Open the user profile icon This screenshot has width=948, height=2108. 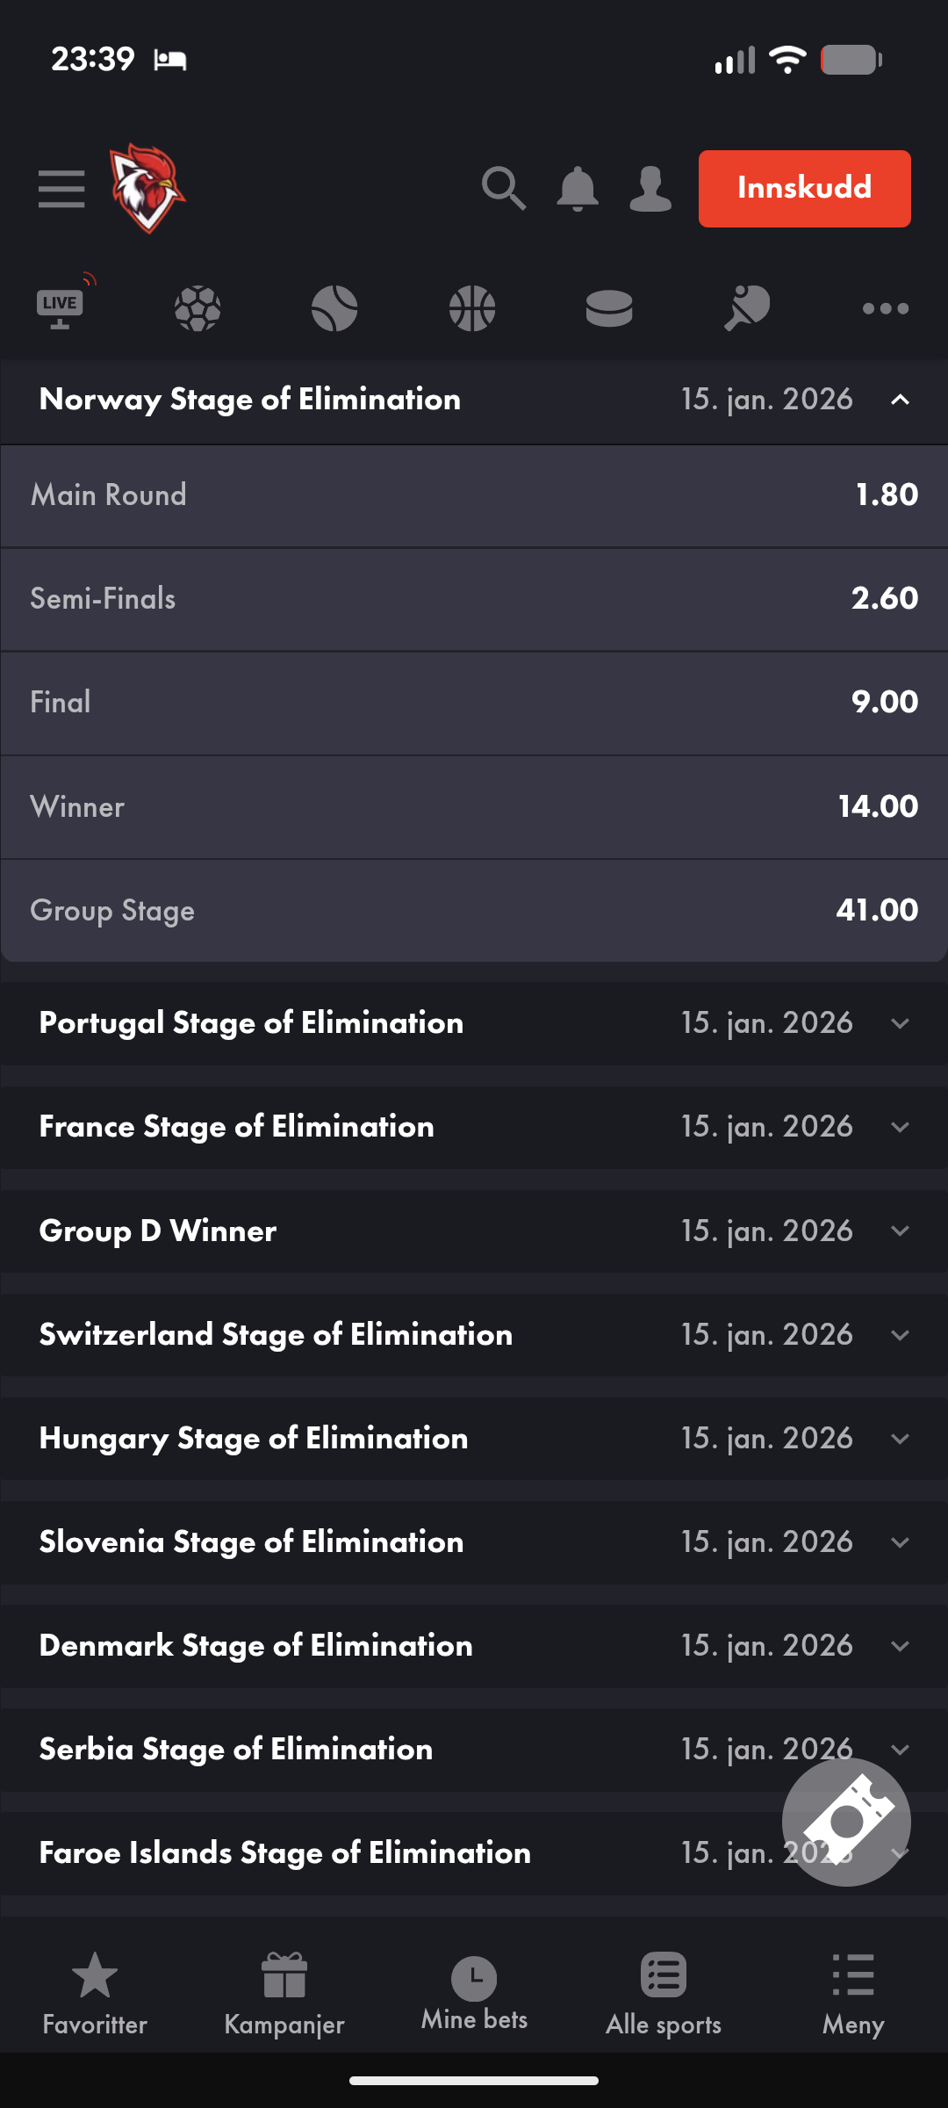click(x=650, y=188)
